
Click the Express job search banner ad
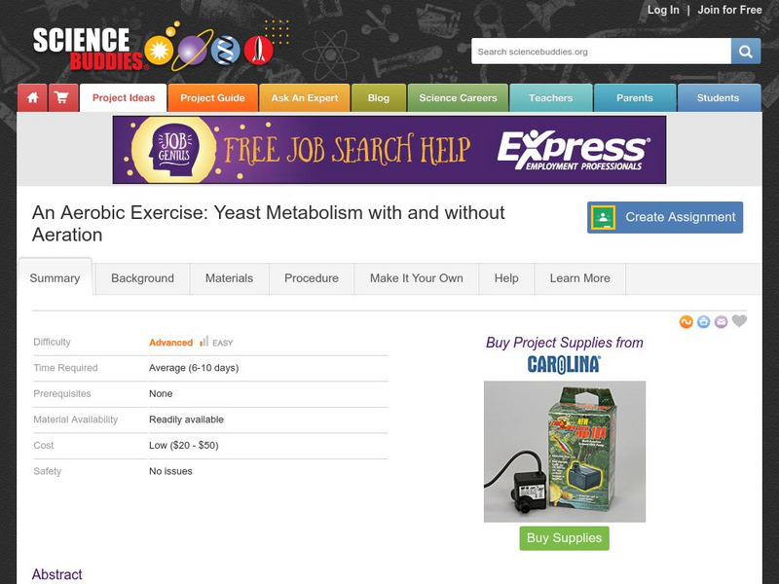(x=389, y=150)
